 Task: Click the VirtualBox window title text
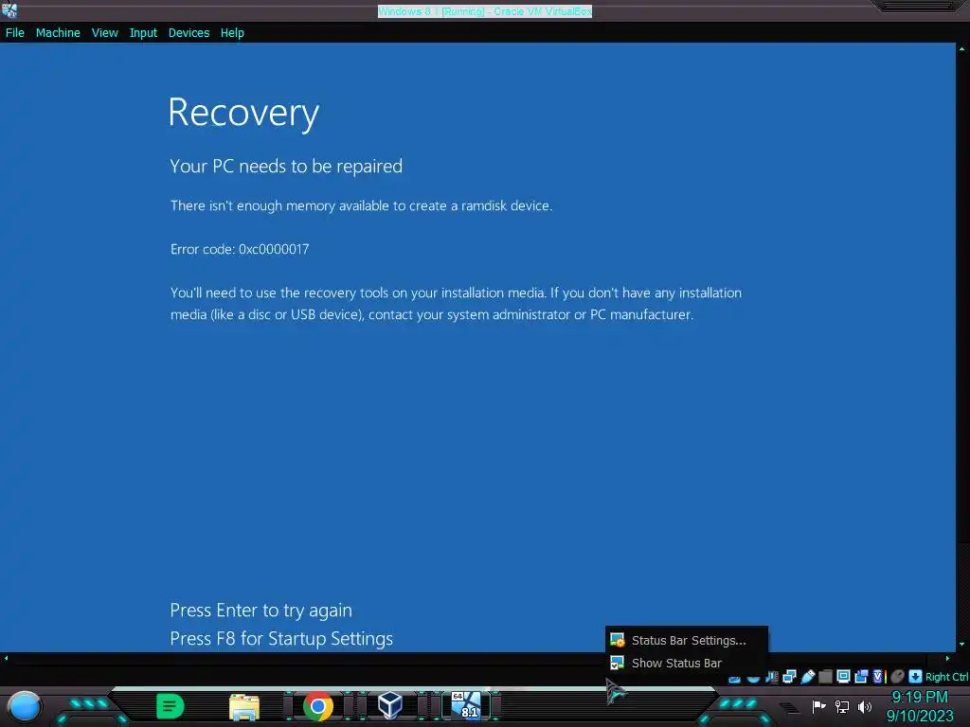pyautogui.click(x=485, y=11)
